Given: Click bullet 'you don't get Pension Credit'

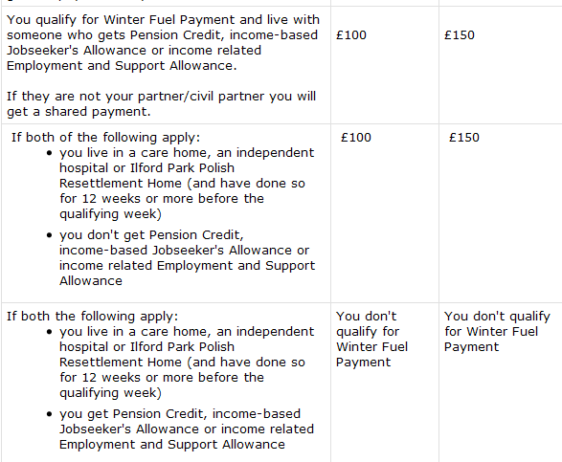Looking at the screenshot, I should pos(187,258).
